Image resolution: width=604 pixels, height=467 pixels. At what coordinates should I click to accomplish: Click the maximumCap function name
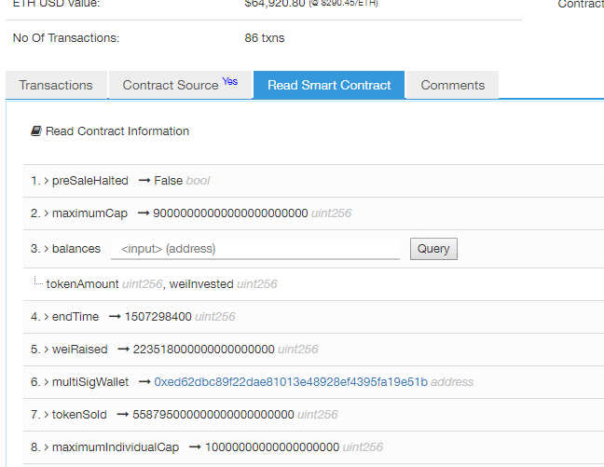89,213
